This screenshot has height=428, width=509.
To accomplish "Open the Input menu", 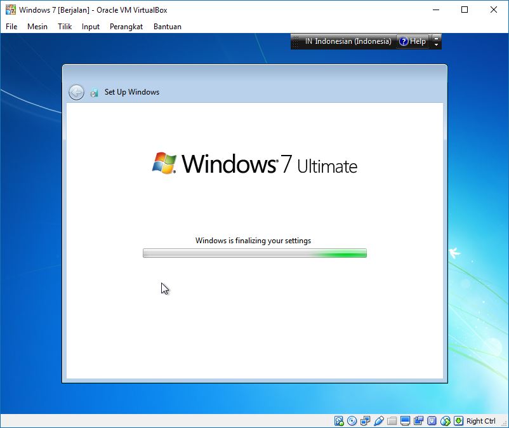I will 90,27.
